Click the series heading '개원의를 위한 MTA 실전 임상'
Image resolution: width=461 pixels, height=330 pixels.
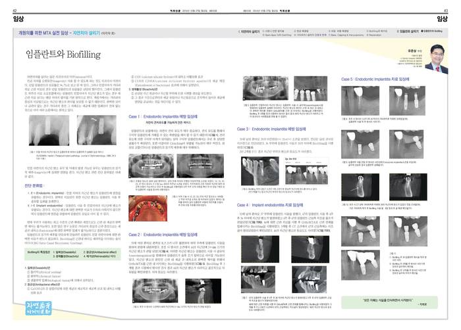(x=43, y=33)
